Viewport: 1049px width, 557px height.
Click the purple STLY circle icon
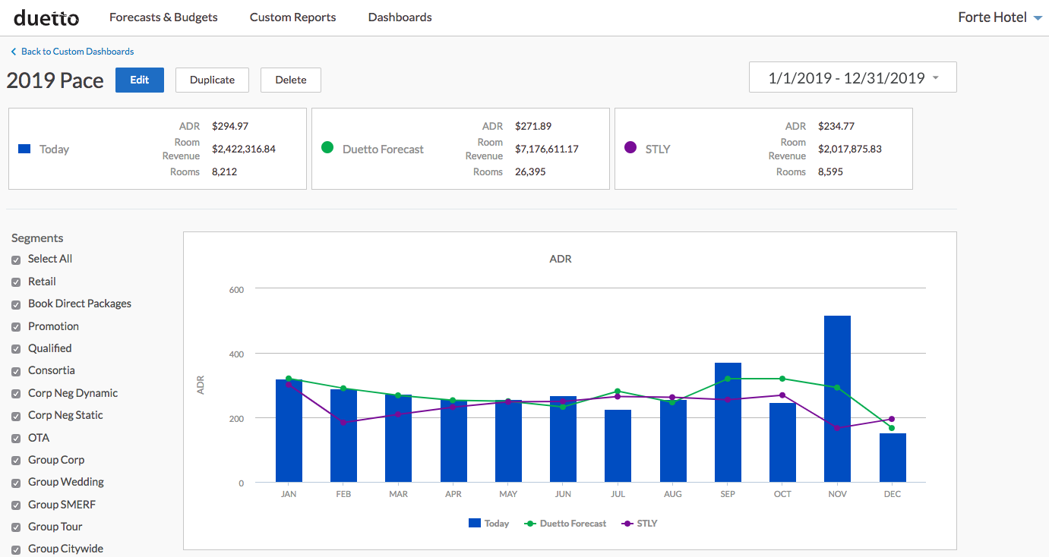pyautogui.click(x=630, y=148)
